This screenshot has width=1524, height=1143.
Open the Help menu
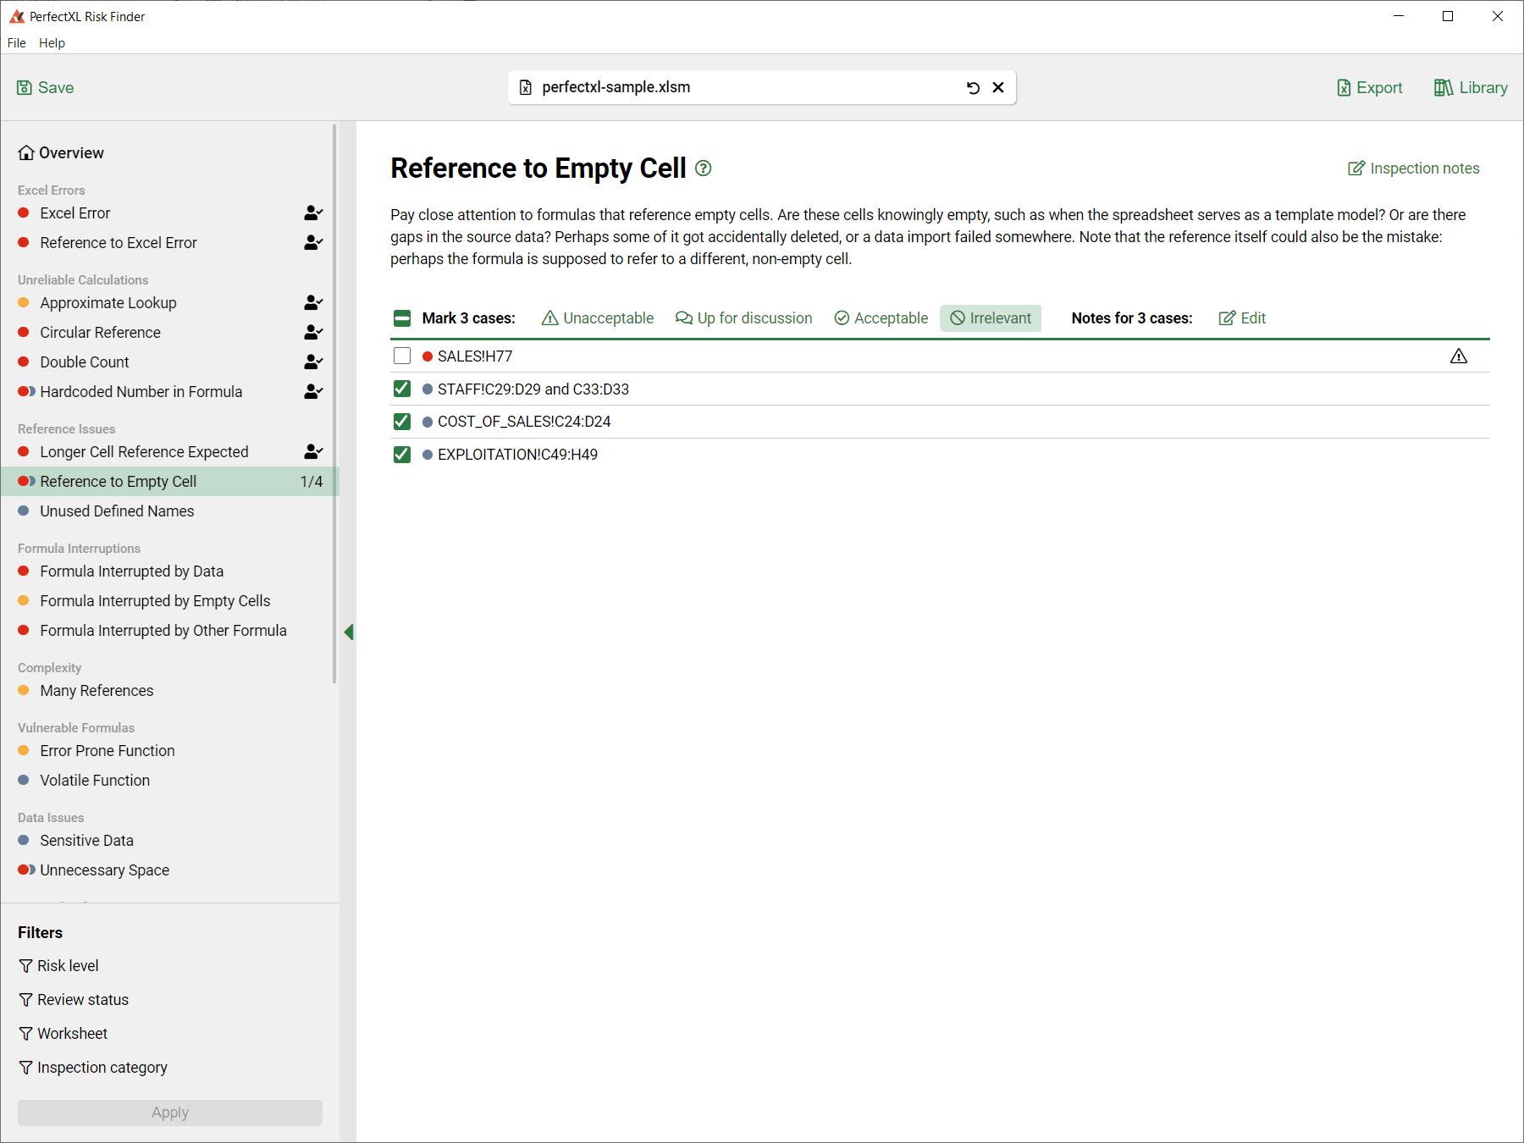(52, 43)
